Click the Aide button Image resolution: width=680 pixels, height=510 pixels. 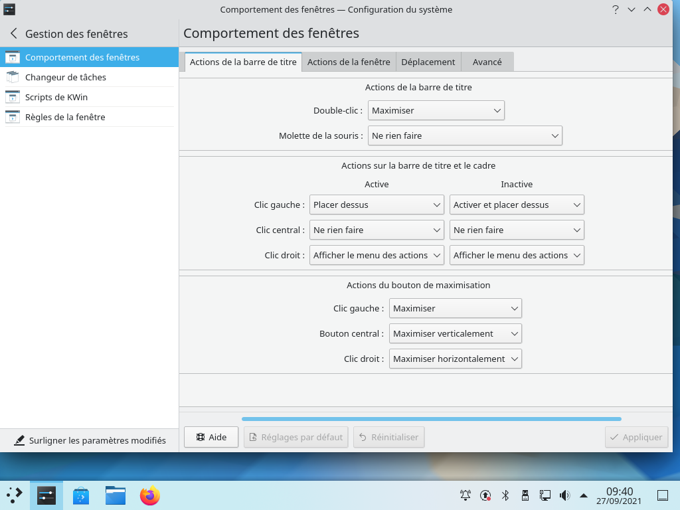[x=211, y=437]
